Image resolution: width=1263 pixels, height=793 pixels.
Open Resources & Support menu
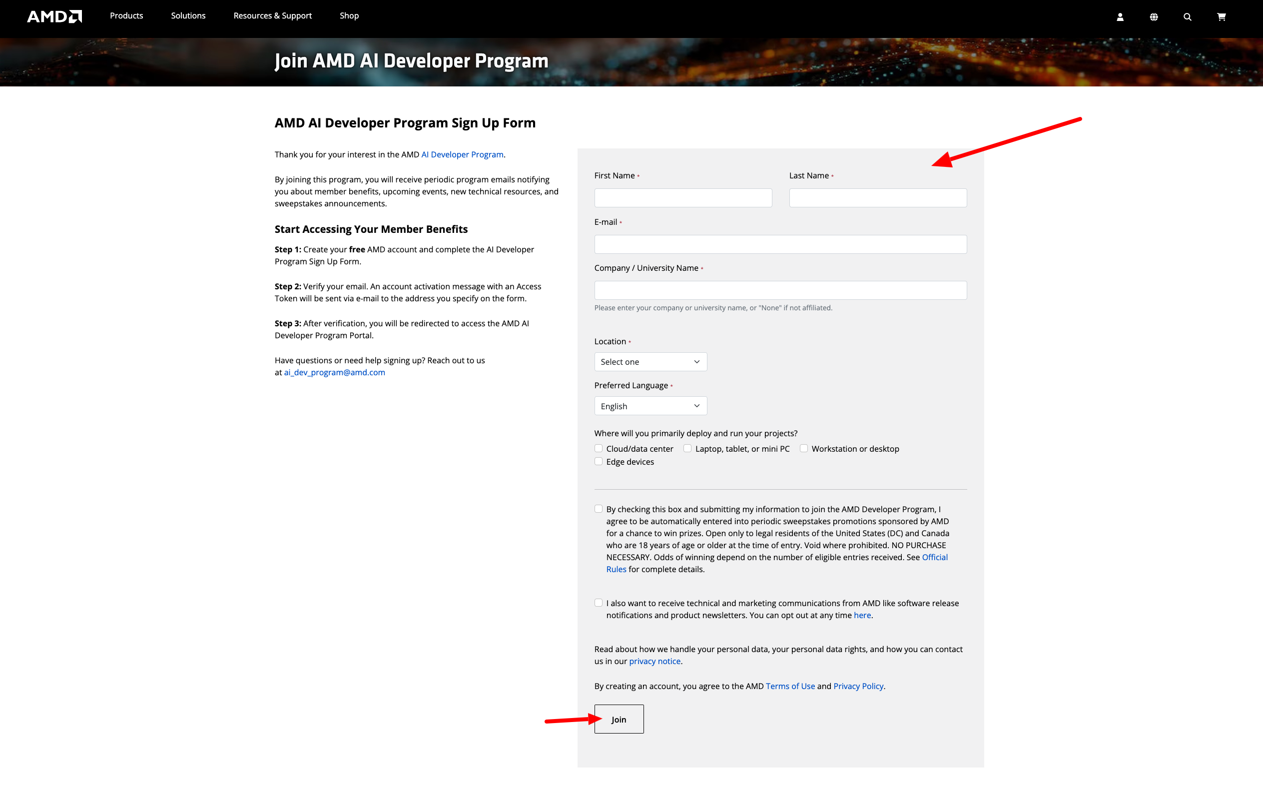point(273,15)
